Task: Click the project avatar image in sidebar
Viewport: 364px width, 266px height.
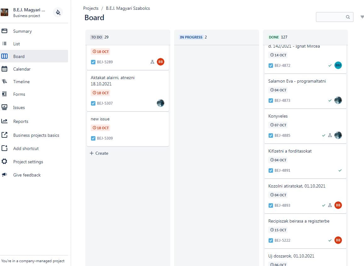Action: (4, 12)
